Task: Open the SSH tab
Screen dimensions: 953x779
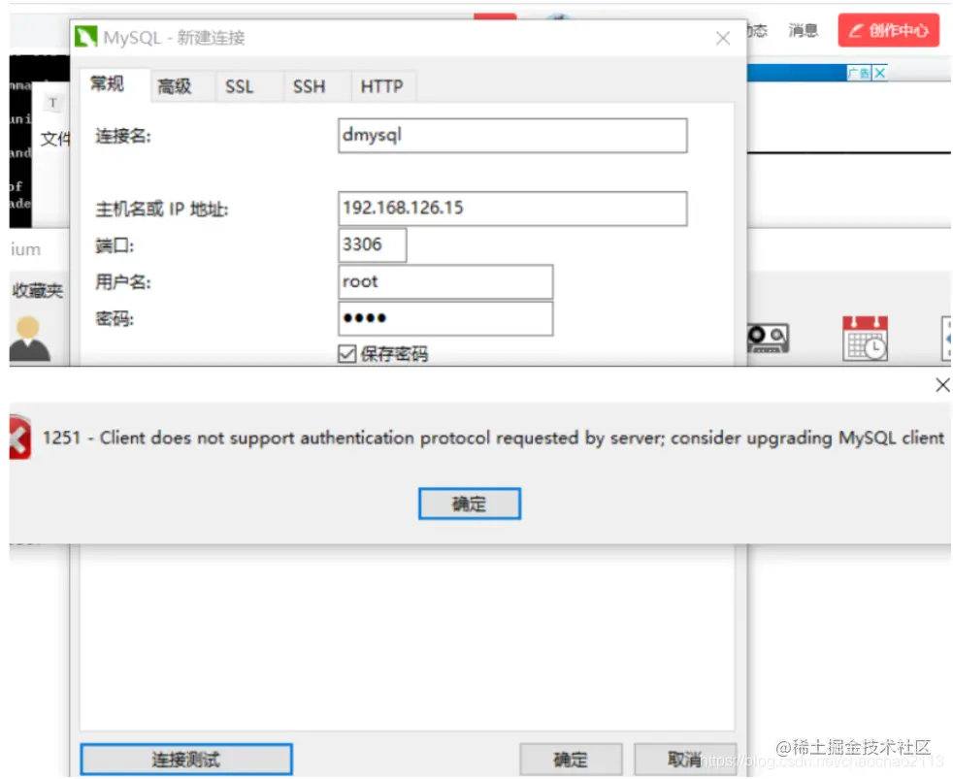Action: (x=309, y=86)
